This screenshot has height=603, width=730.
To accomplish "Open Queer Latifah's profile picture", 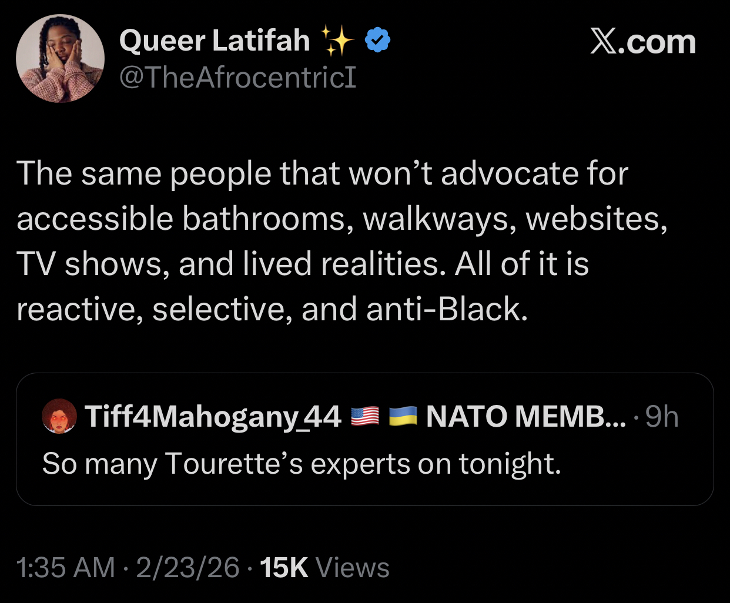I will [60, 59].
